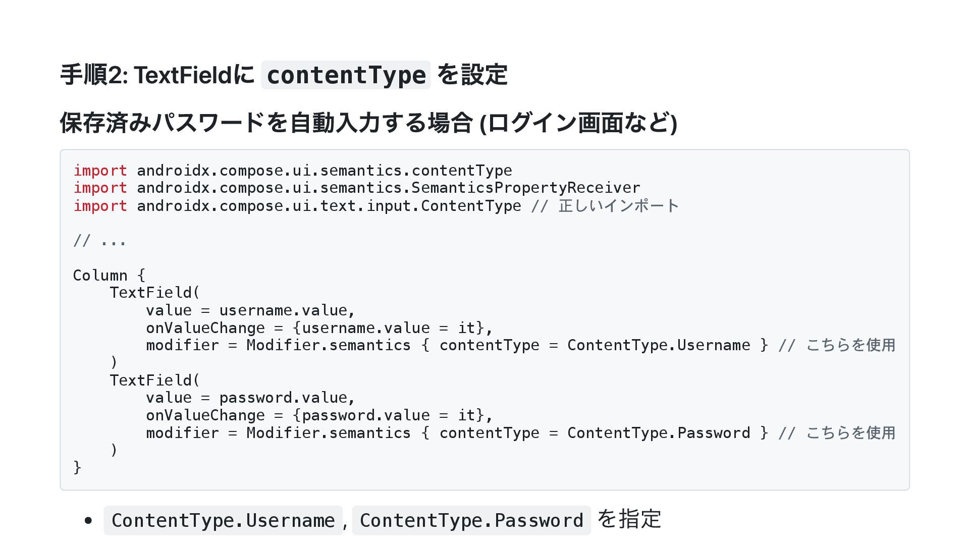This screenshot has height=545, width=969.
Task: Click the 'value = password.value' line
Action: pyautogui.click(x=250, y=398)
